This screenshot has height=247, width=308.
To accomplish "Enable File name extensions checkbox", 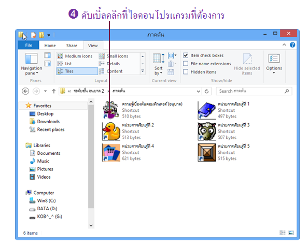I will coord(186,64).
